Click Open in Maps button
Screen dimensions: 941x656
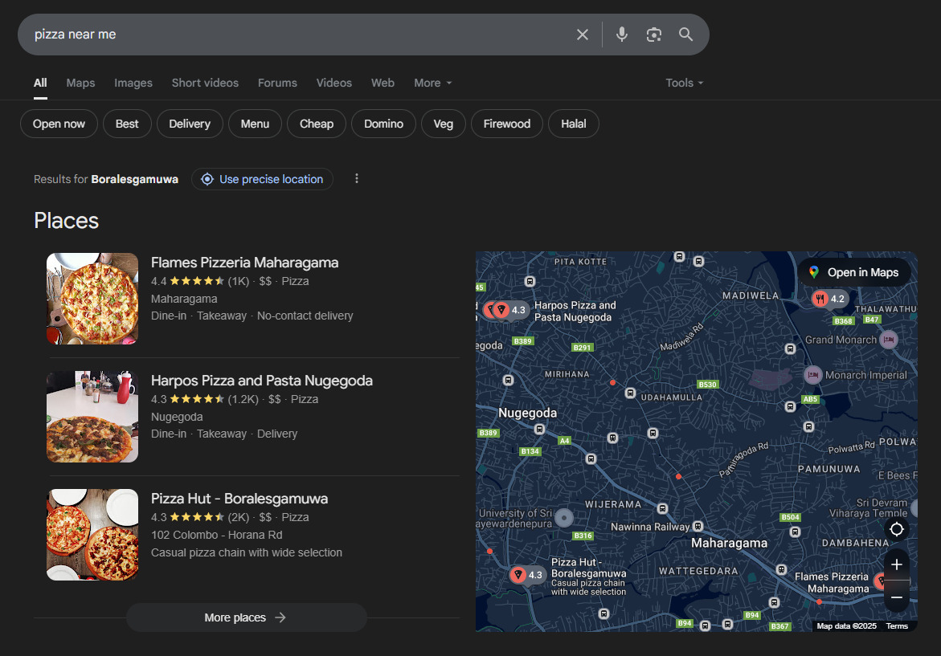(854, 273)
